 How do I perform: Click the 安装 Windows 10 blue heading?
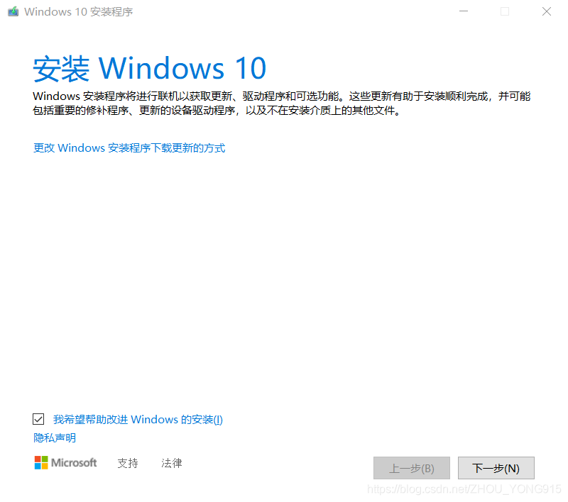150,68
